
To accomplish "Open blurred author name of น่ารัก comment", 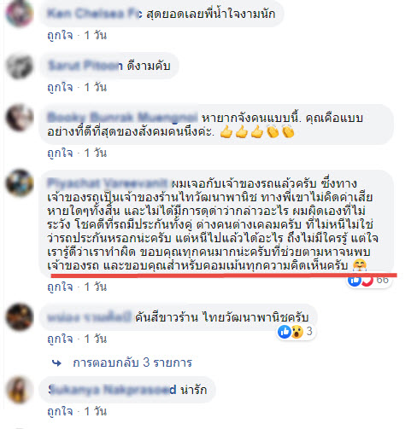I will (x=112, y=390).
